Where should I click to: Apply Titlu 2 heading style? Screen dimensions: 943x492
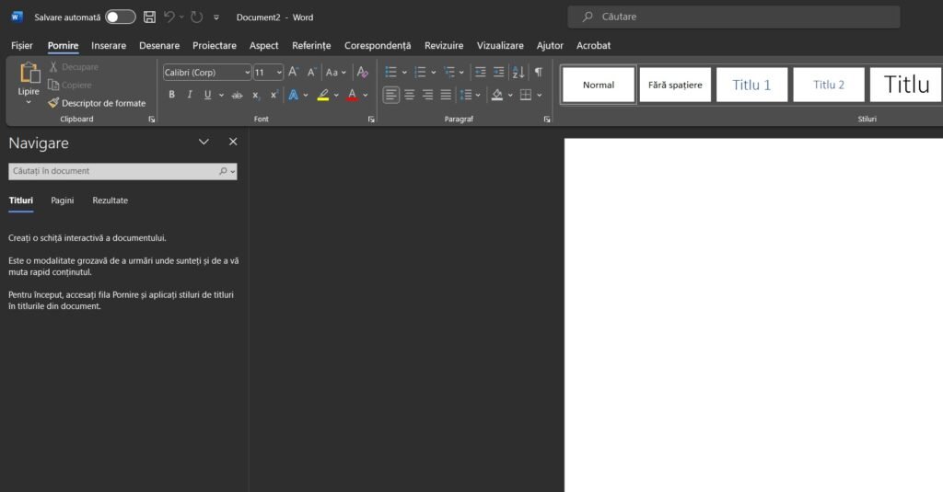pos(829,85)
